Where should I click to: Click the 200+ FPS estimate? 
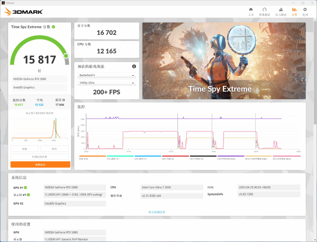click(106, 92)
